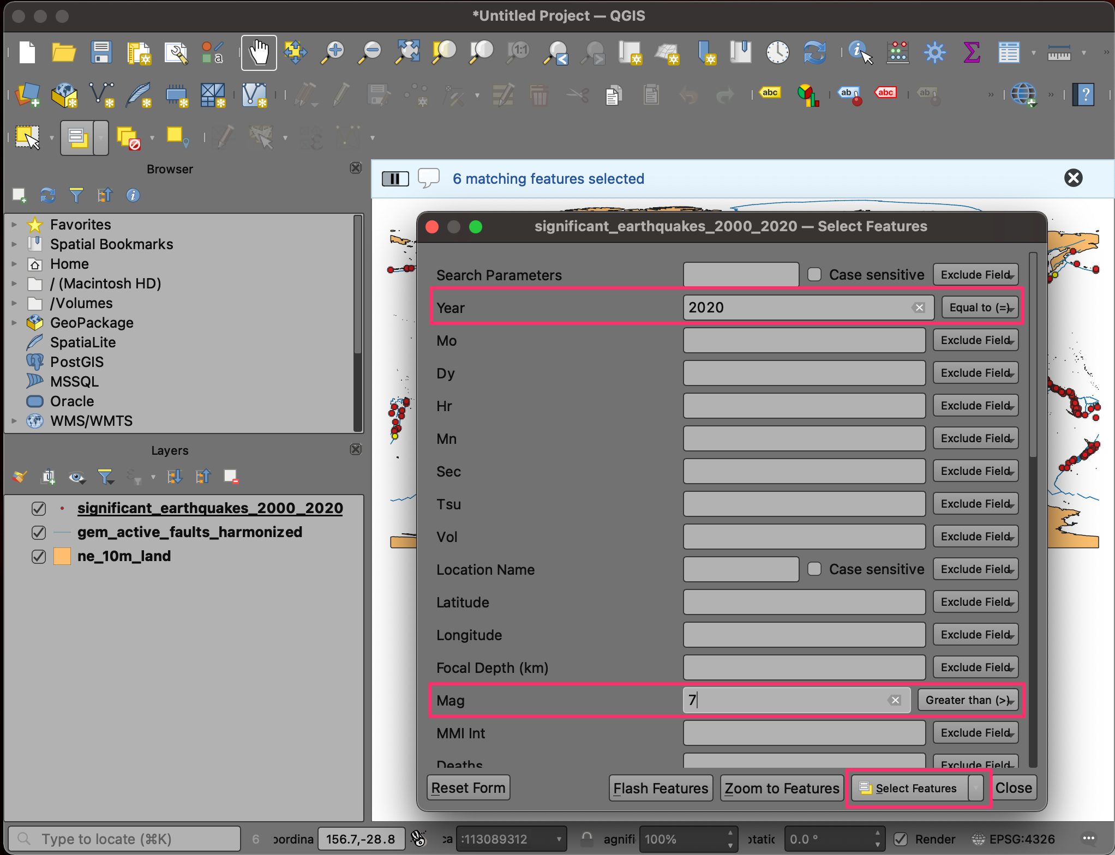Viewport: 1115px width, 855px height.
Task: Click the Flash Features button
Action: point(661,788)
